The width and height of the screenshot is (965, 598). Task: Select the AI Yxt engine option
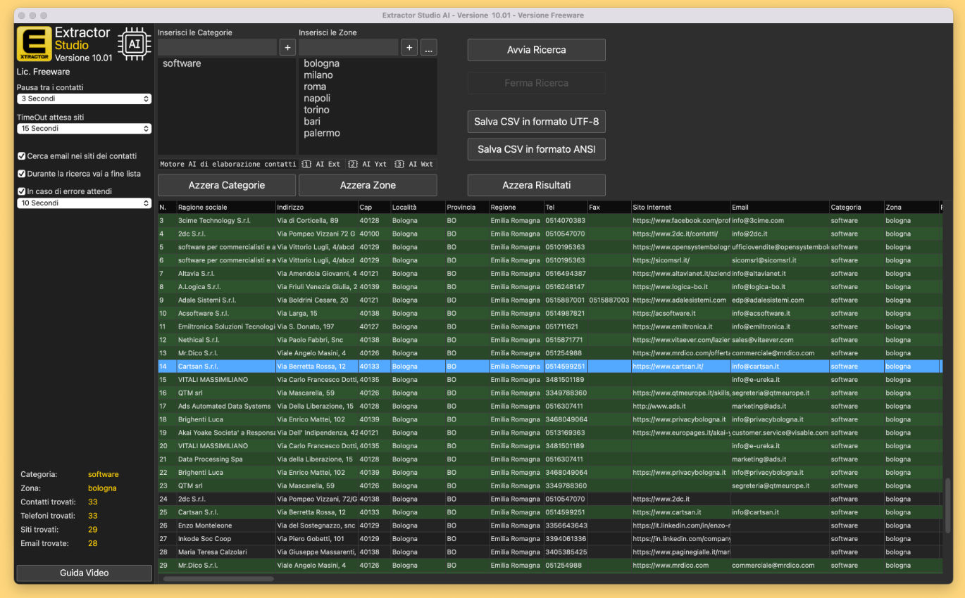[368, 164]
